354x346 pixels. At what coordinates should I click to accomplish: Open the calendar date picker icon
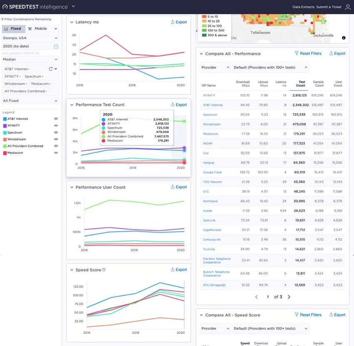[56, 46]
